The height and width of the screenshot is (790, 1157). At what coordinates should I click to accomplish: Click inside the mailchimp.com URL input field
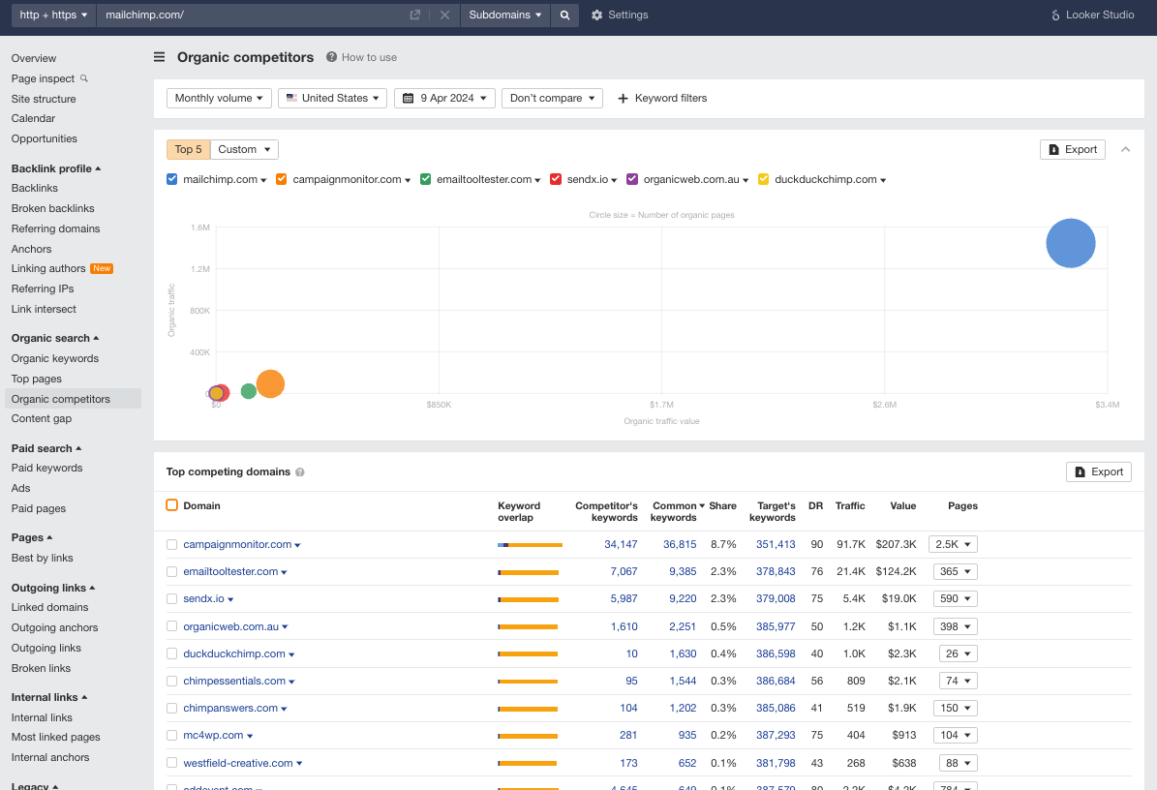click(x=242, y=15)
